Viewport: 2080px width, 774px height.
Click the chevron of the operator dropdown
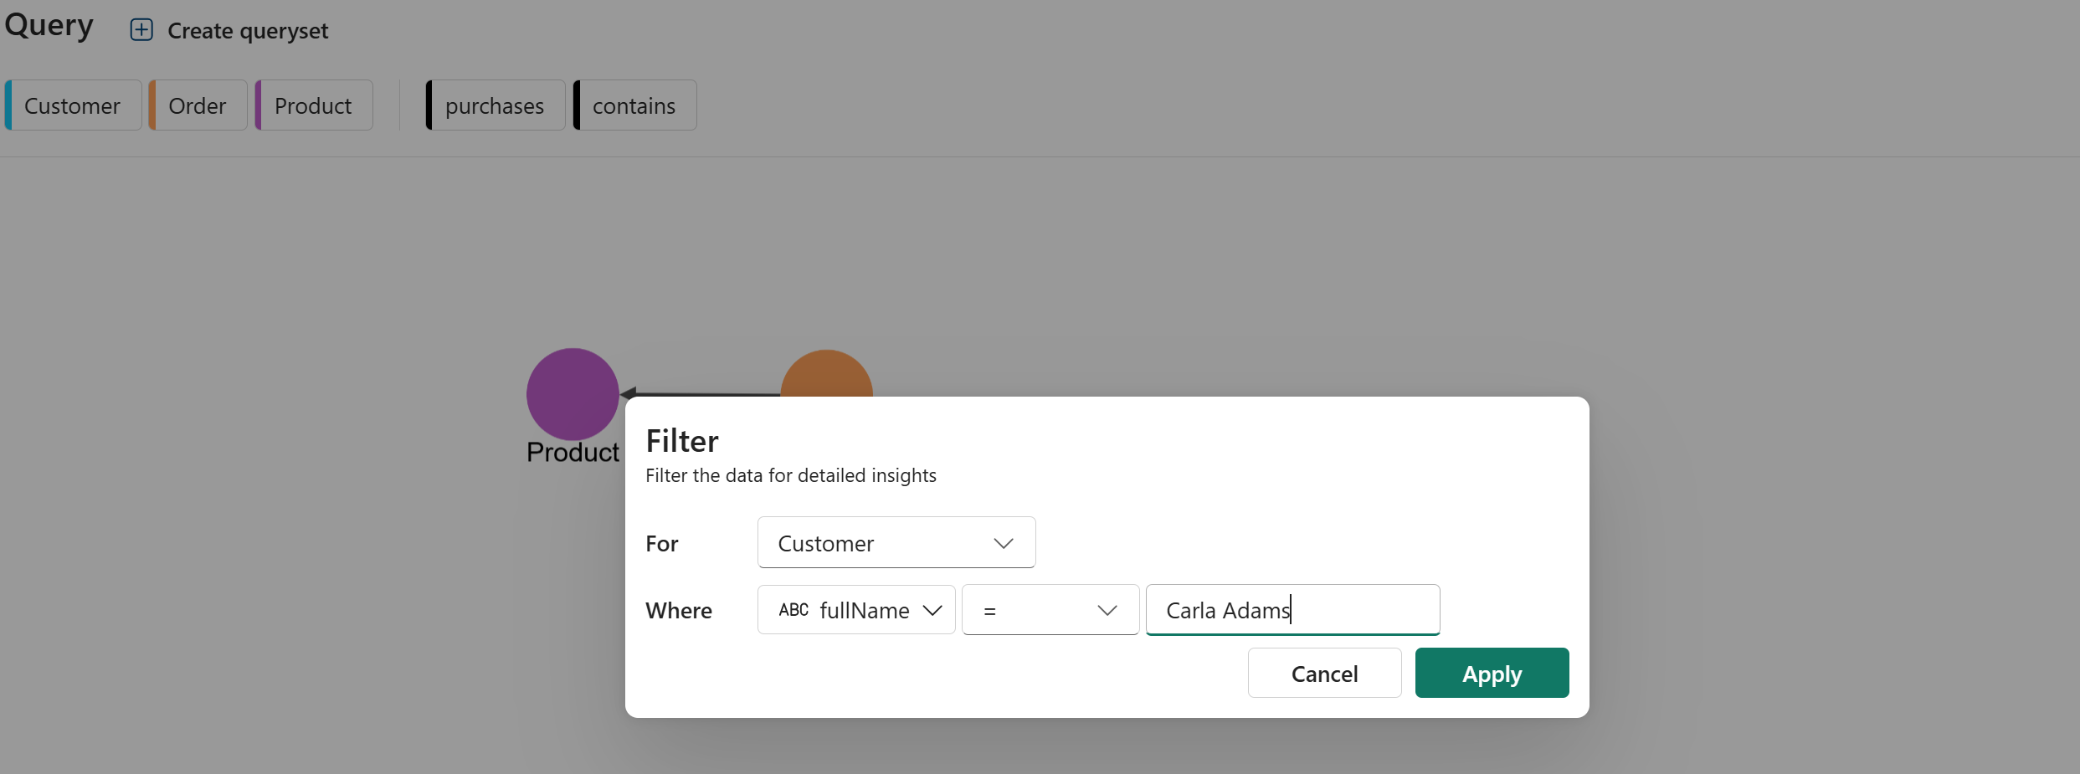coord(1107,610)
